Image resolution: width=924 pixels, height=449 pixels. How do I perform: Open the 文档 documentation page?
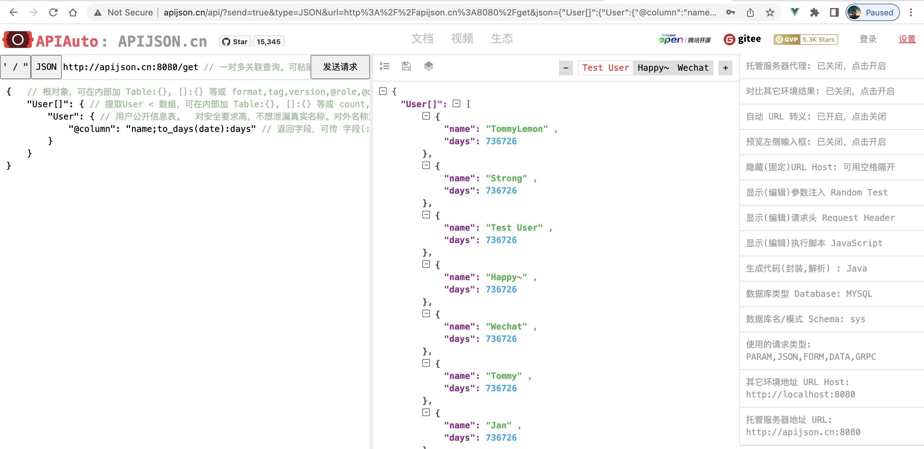pyautogui.click(x=423, y=39)
